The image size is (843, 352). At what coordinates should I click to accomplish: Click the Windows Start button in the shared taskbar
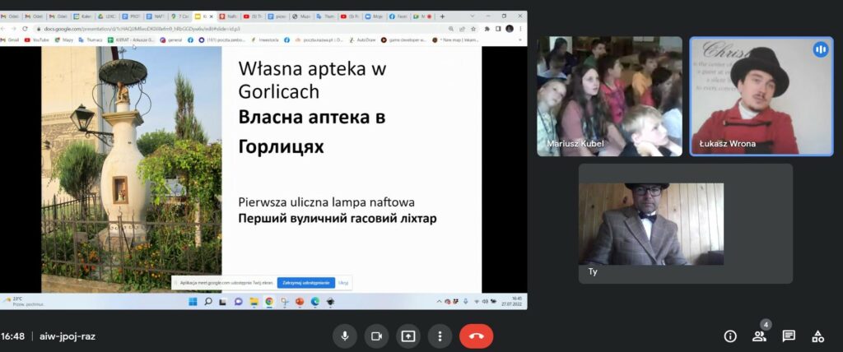193,302
